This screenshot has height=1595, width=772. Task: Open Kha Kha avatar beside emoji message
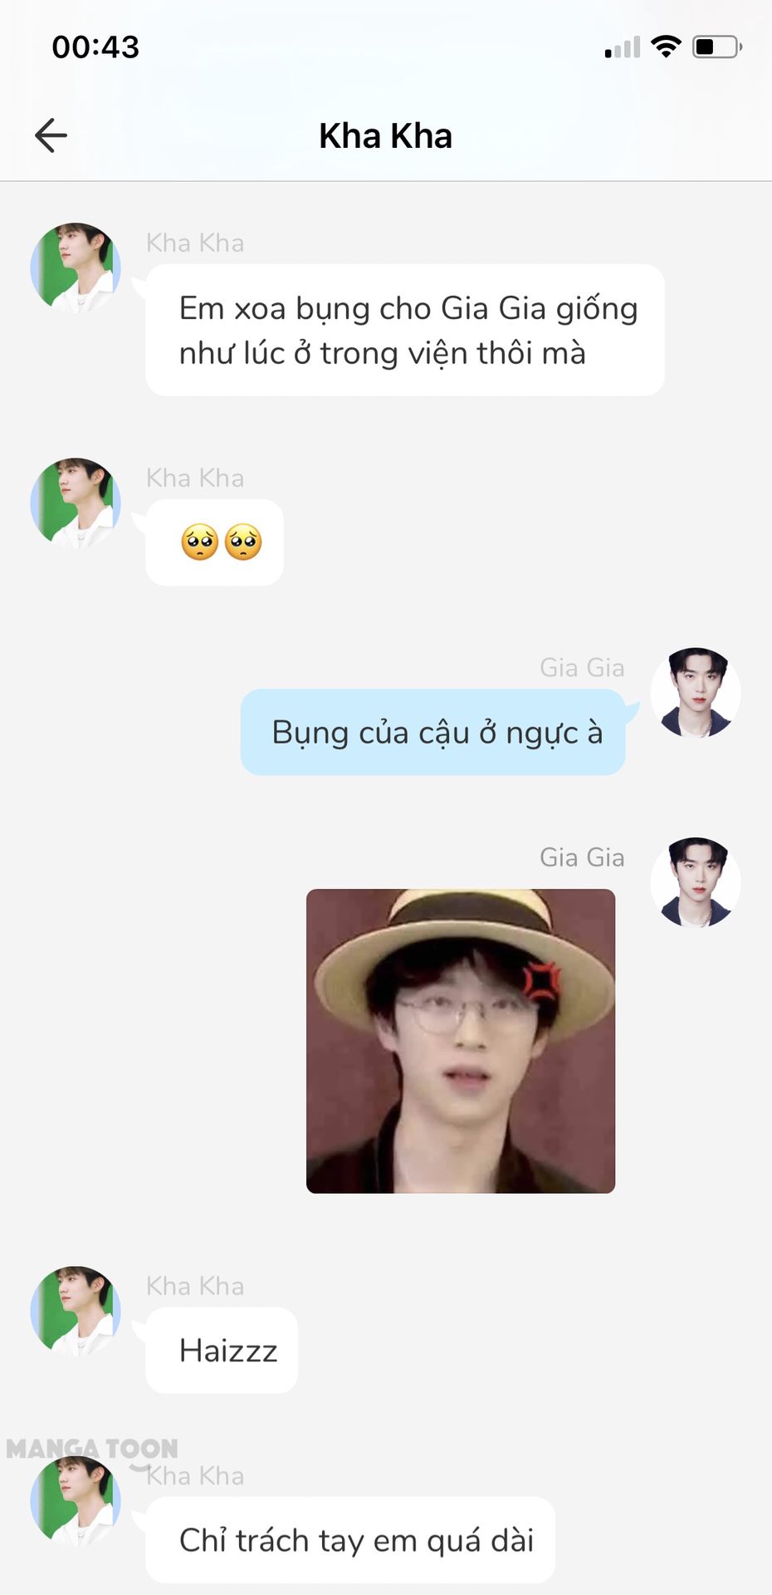click(76, 503)
